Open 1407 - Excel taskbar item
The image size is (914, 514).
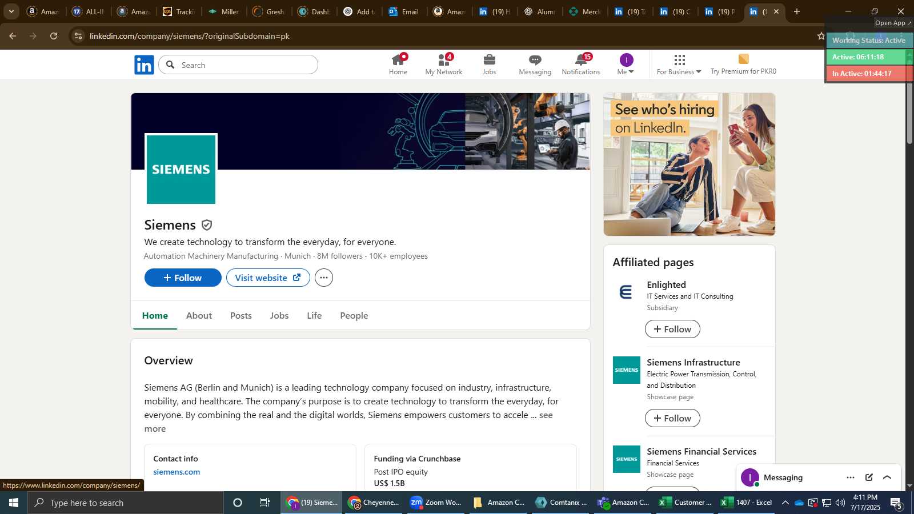[x=747, y=503]
